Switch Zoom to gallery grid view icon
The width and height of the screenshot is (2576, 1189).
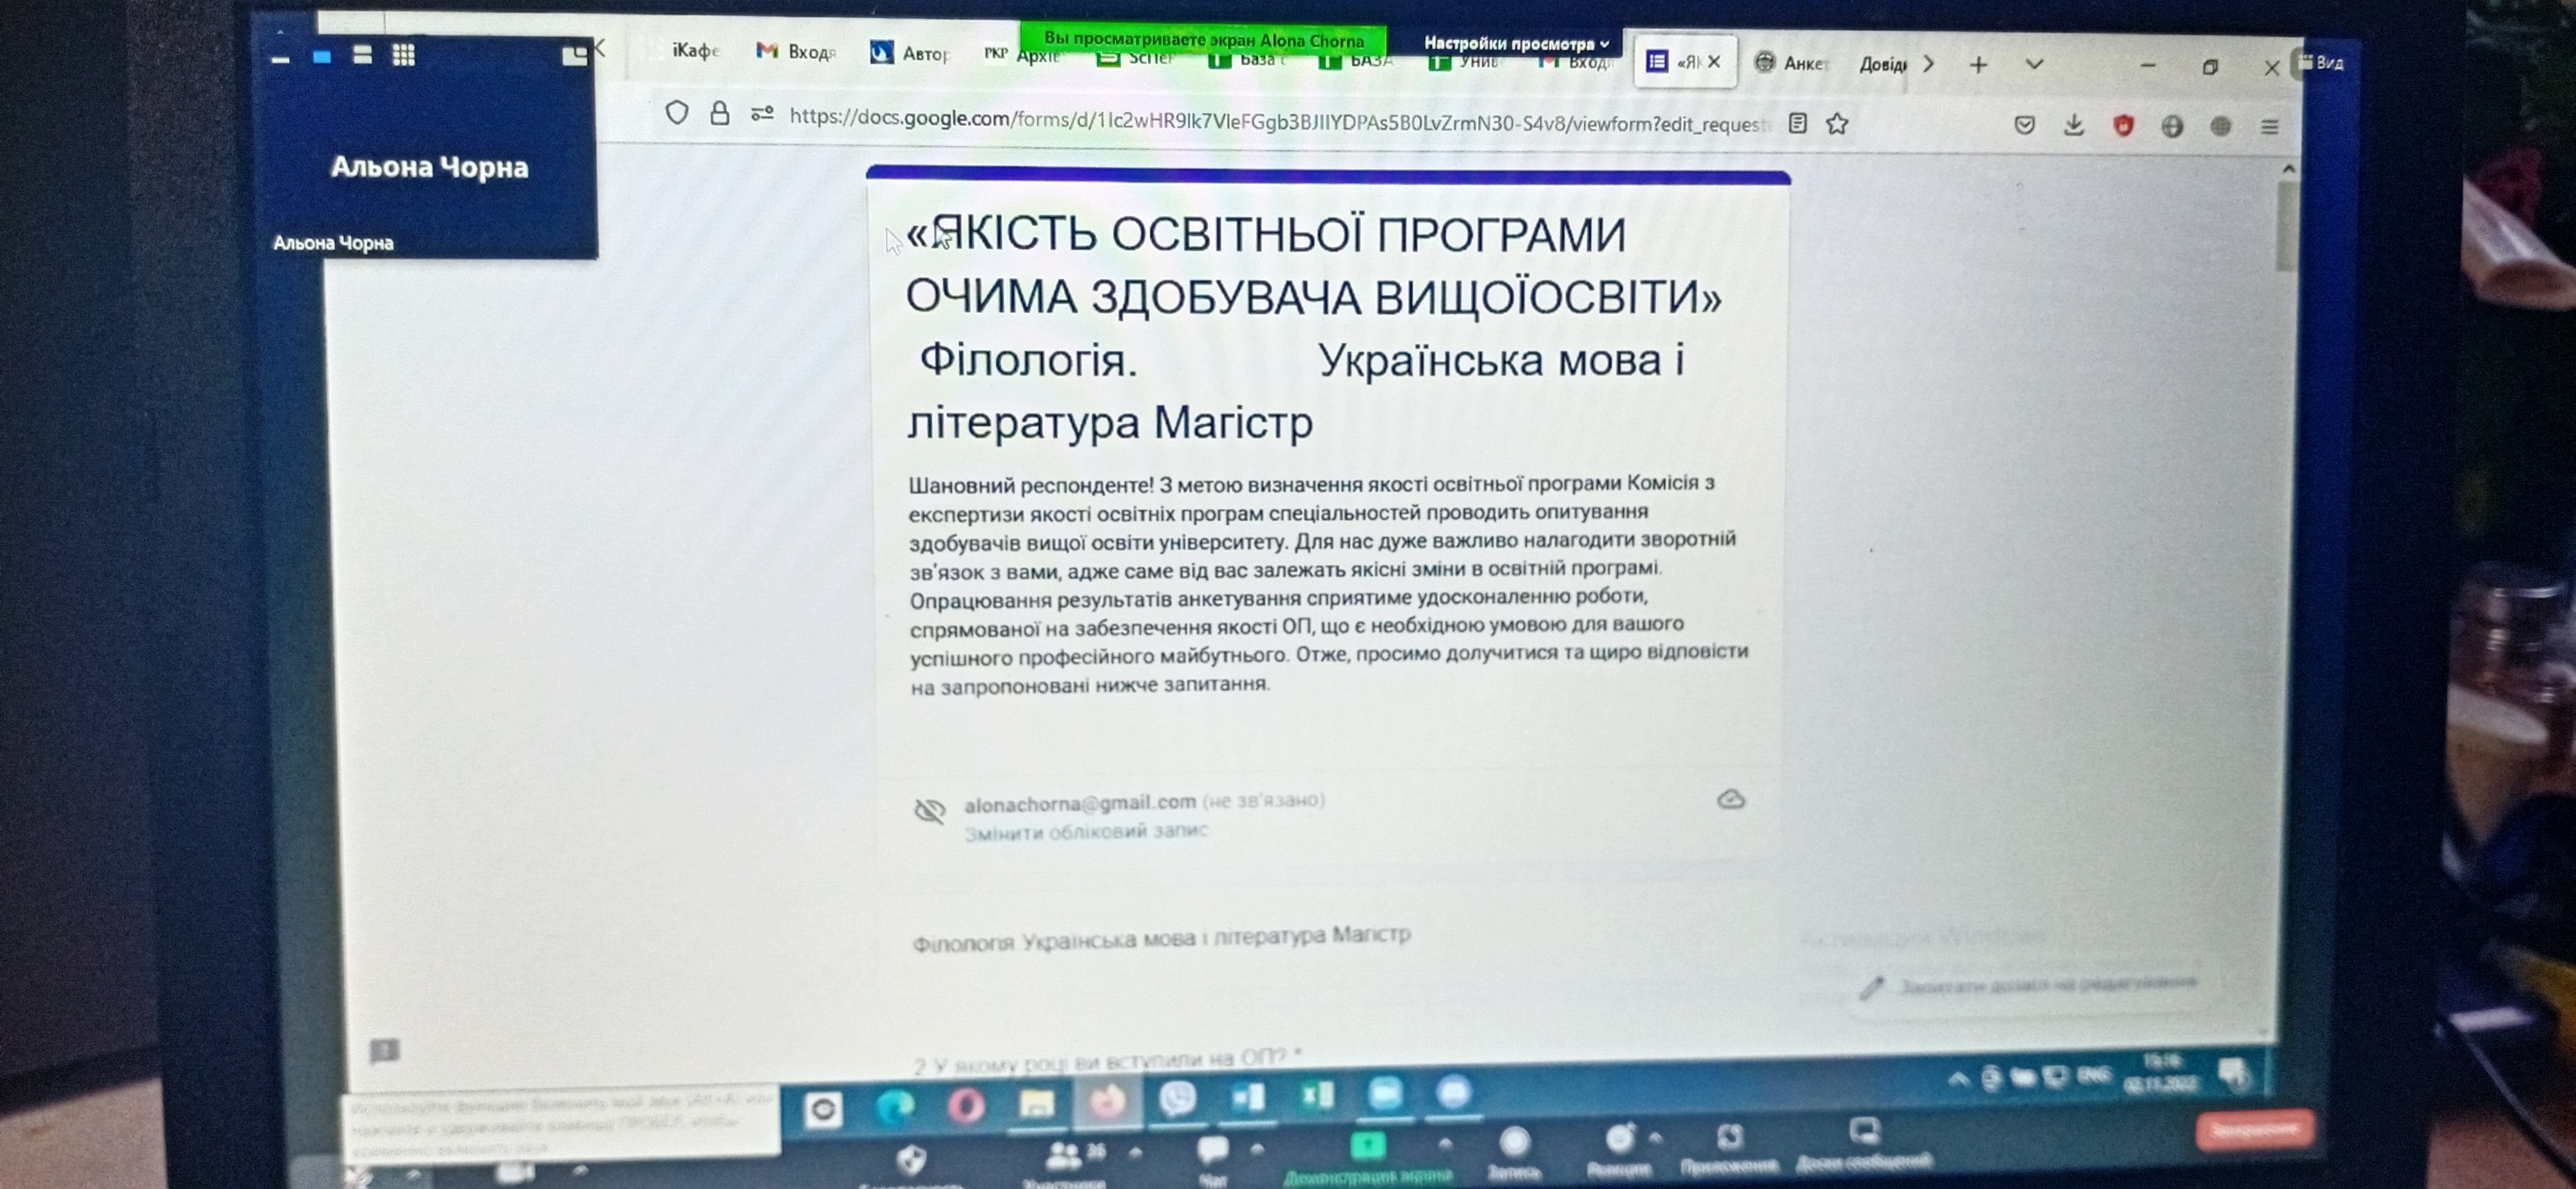pyautogui.click(x=403, y=55)
